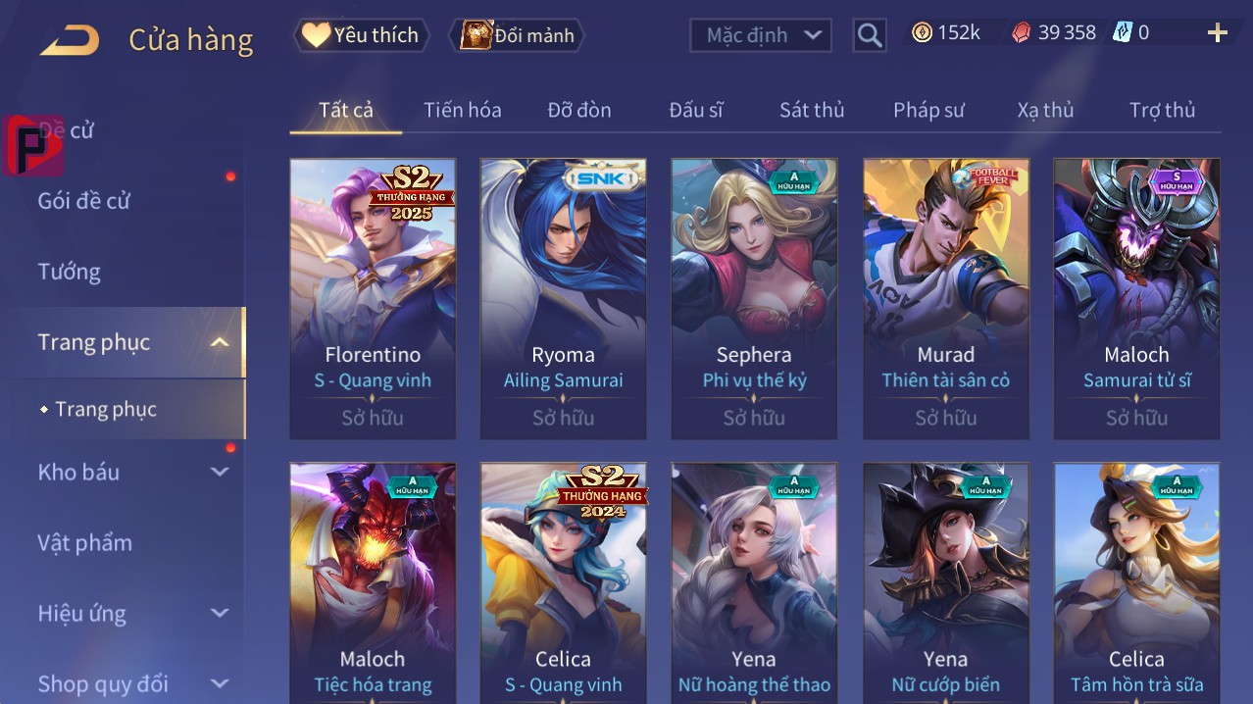This screenshot has width=1253, height=704.
Task: Select Florentino S - Quang vinh skin card
Action: pyautogui.click(x=373, y=299)
